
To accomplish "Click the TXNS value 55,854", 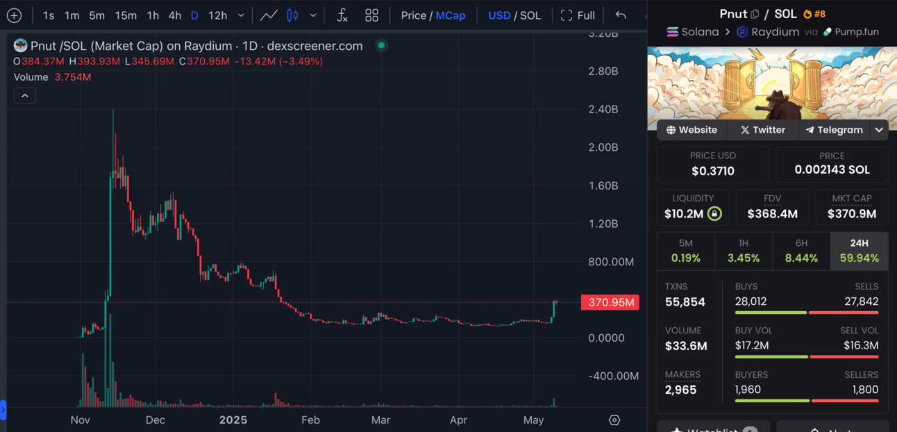I will pos(685,302).
